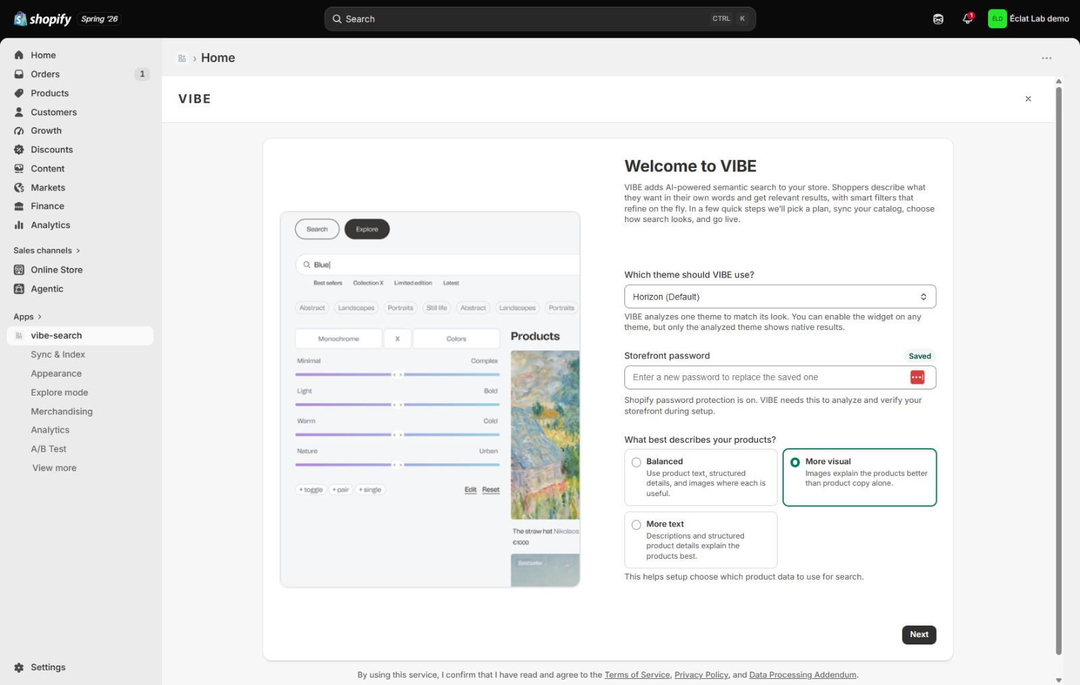Click the vibe-search app icon
This screenshot has width=1080, height=685.
[x=19, y=335]
